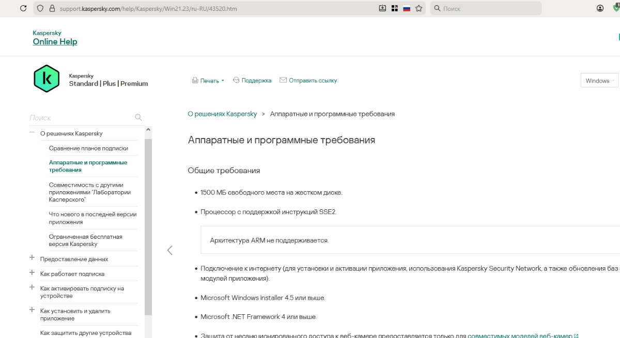Click the padlock site security icon
Screen dimensions: 620x338
(x=52, y=8)
